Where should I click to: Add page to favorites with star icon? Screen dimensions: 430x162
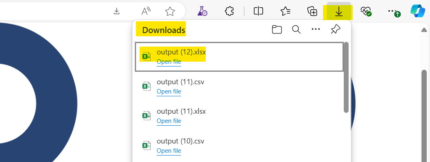(x=170, y=11)
